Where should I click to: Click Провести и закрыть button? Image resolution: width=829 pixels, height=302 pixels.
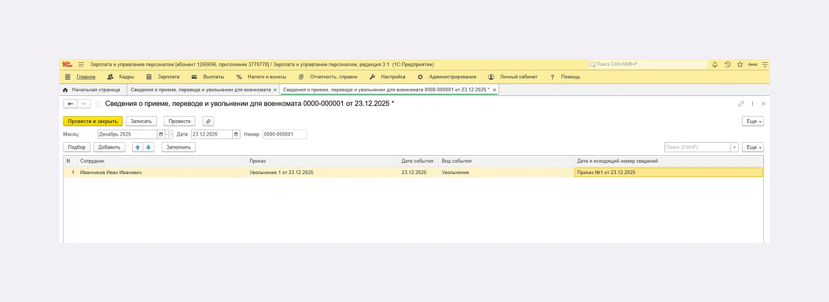[x=92, y=121]
